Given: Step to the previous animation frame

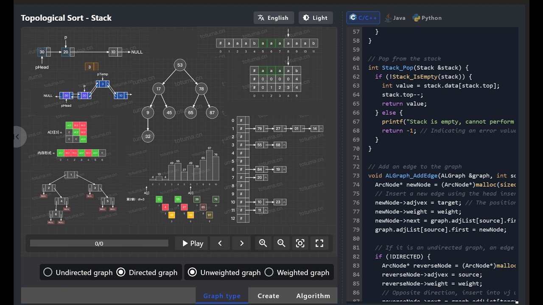Looking at the screenshot, I should coord(220,243).
